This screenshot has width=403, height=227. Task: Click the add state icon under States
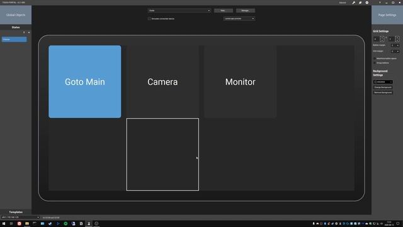tap(24, 32)
